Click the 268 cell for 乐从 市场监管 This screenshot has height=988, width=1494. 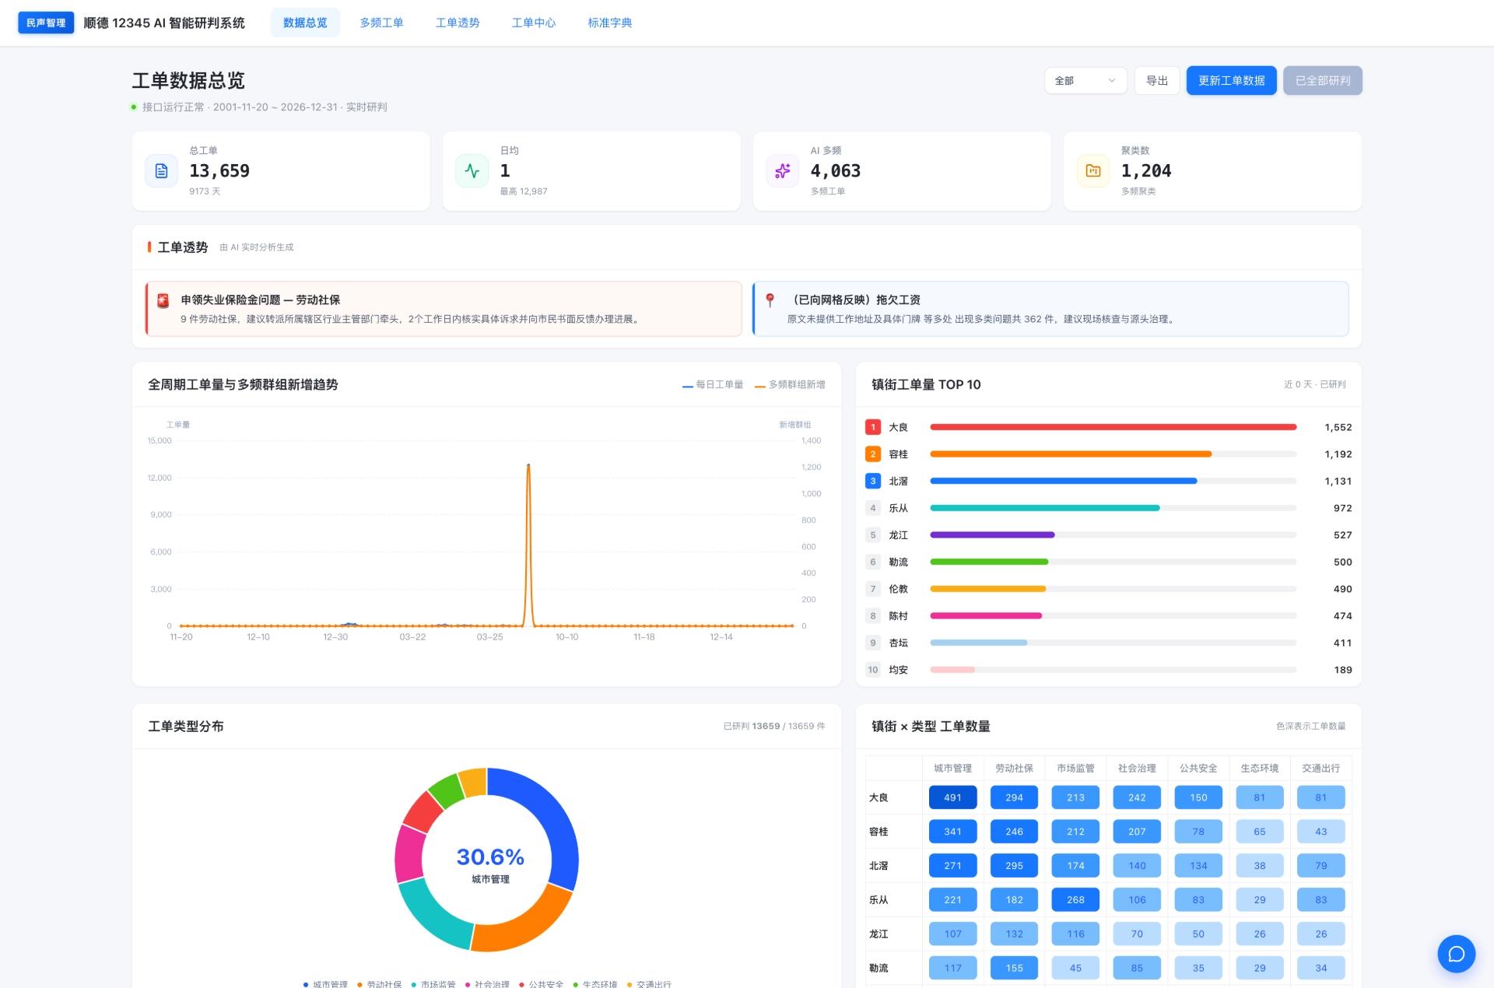coord(1075,900)
